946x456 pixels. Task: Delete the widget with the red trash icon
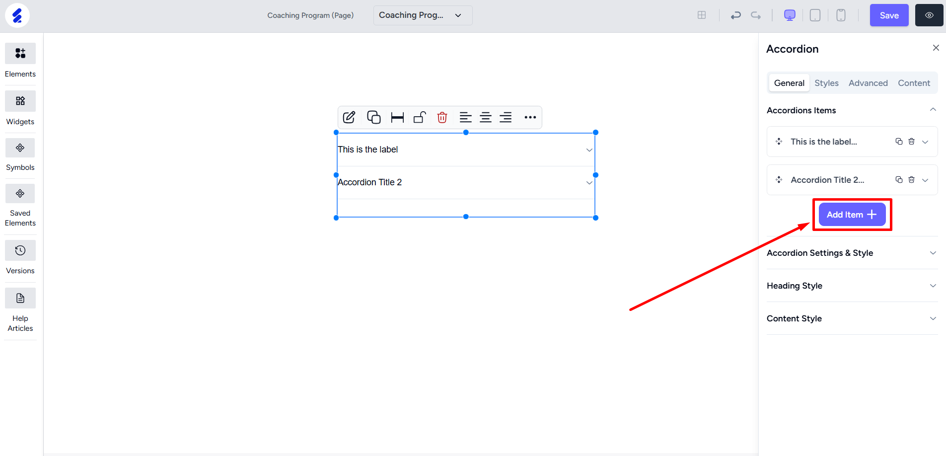442,117
